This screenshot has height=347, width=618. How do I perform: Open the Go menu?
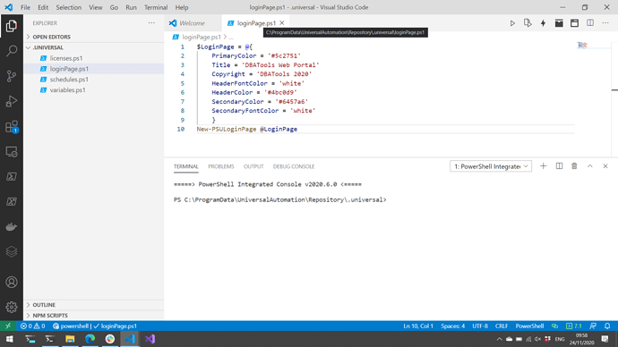(114, 7)
